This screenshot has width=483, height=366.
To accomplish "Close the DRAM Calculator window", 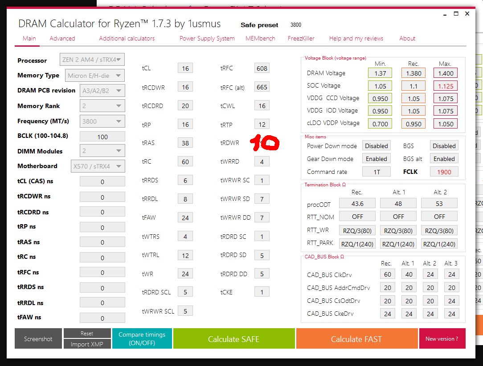I will pyautogui.click(x=467, y=14).
